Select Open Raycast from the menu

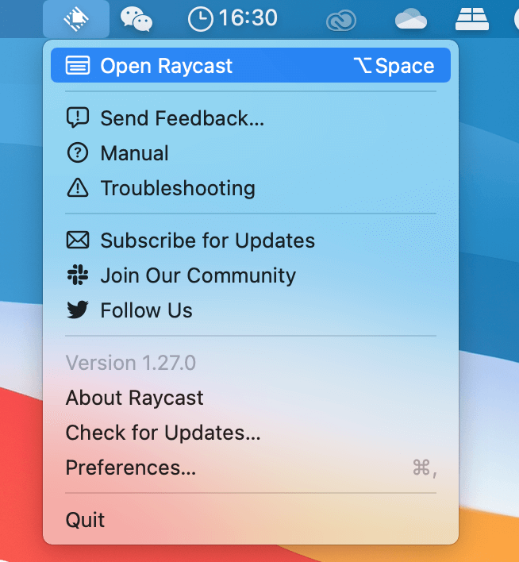(x=166, y=66)
